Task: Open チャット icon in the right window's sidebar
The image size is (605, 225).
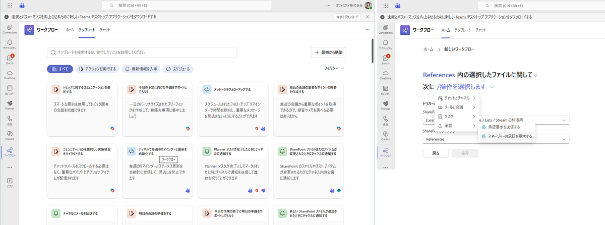Action: [x=385, y=59]
